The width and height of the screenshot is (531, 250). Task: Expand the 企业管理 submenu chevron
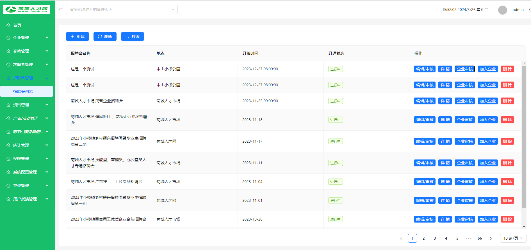(47, 37)
